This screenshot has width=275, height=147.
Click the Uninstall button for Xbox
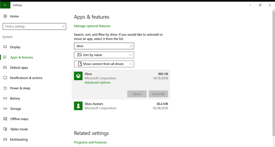tap(158, 94)
